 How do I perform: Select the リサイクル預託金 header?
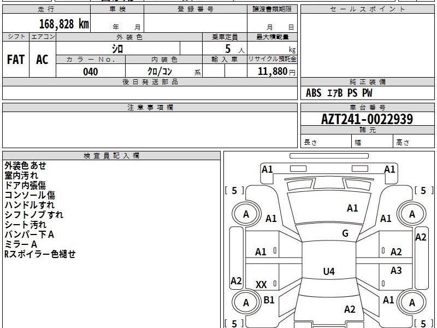tap(272, 59)
